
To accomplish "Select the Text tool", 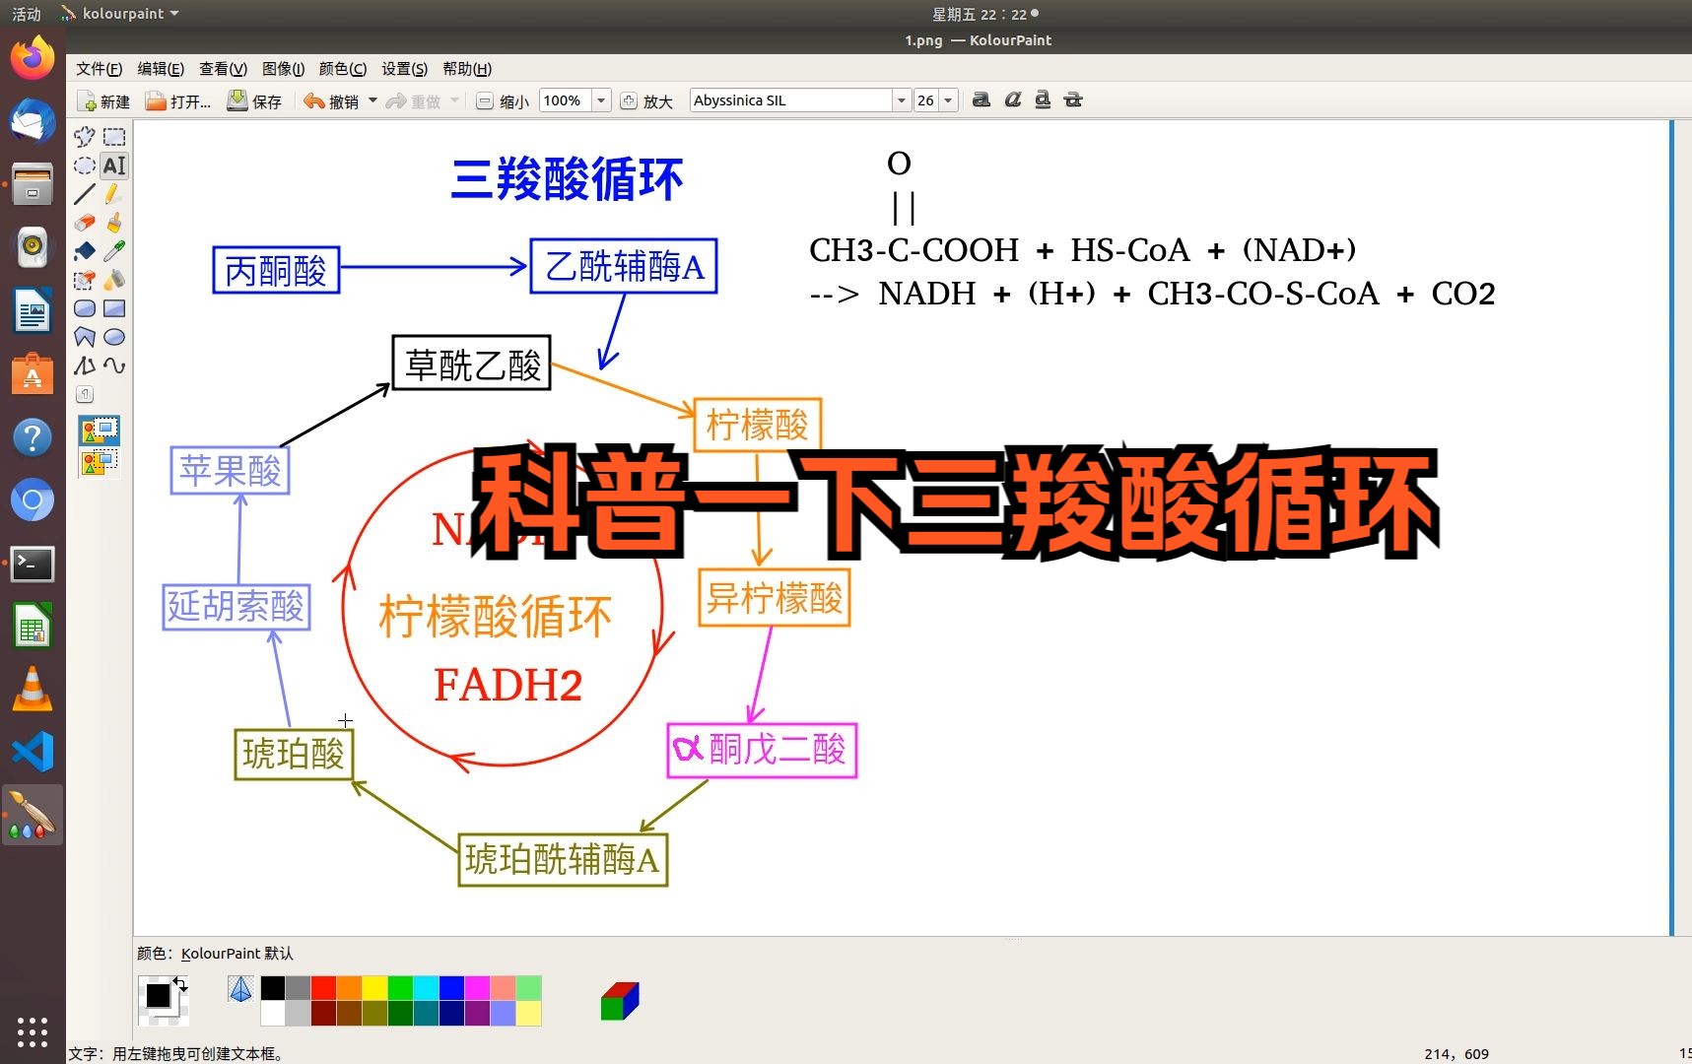I will point(114,166).
